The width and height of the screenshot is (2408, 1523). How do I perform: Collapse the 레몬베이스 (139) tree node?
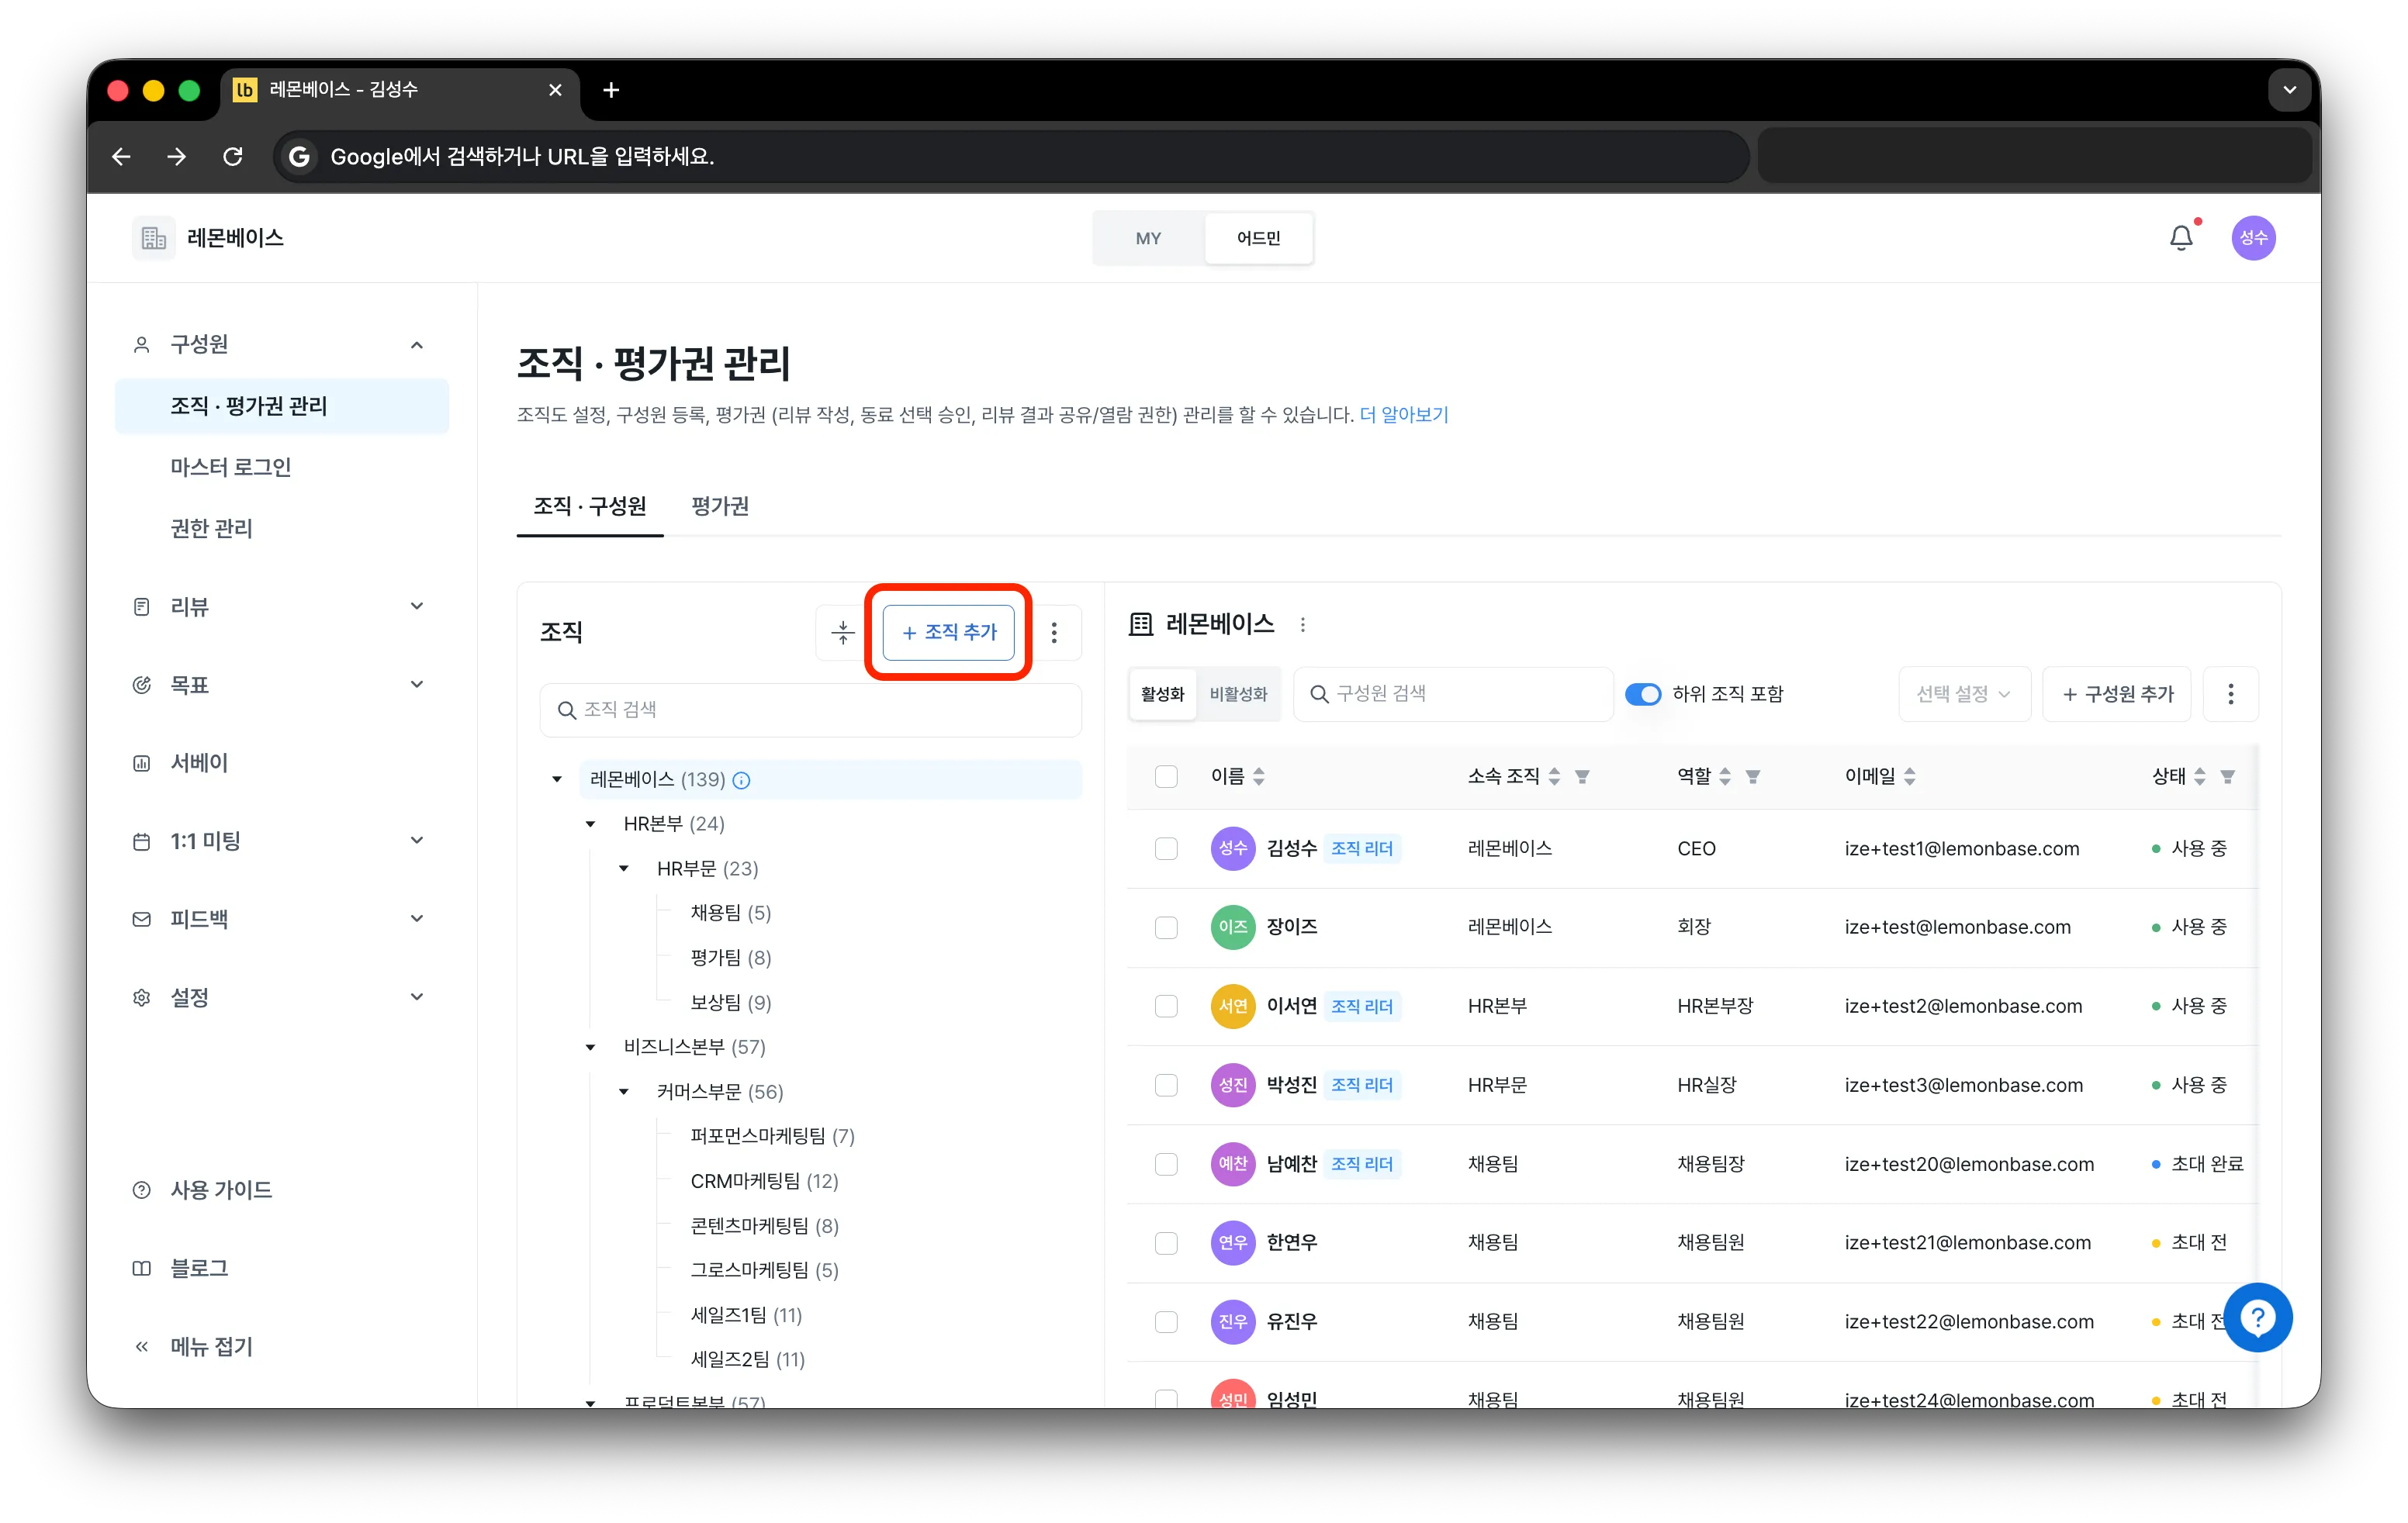pyautogui.click(x=557, y=779)
